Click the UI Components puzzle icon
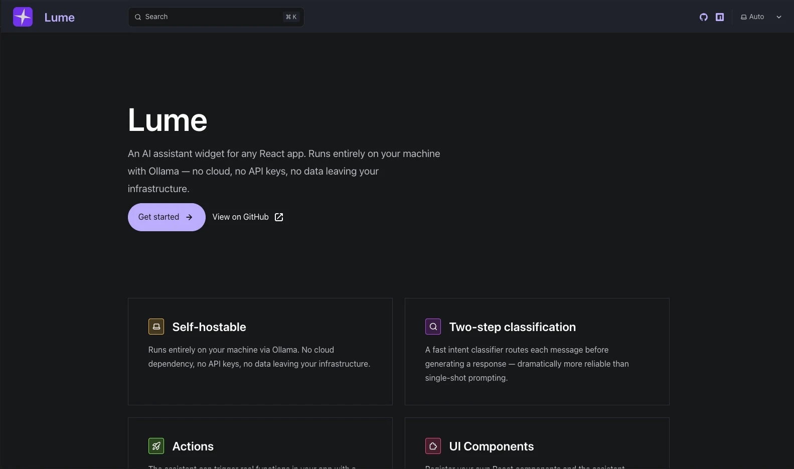Image resolution: width=794 pixels, height=469 pixels. tap(433, 446)
